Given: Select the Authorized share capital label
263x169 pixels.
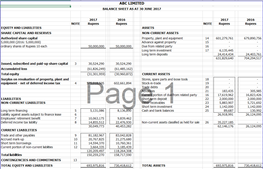Looking at the screenshot, I should click(x=19, y=38).
